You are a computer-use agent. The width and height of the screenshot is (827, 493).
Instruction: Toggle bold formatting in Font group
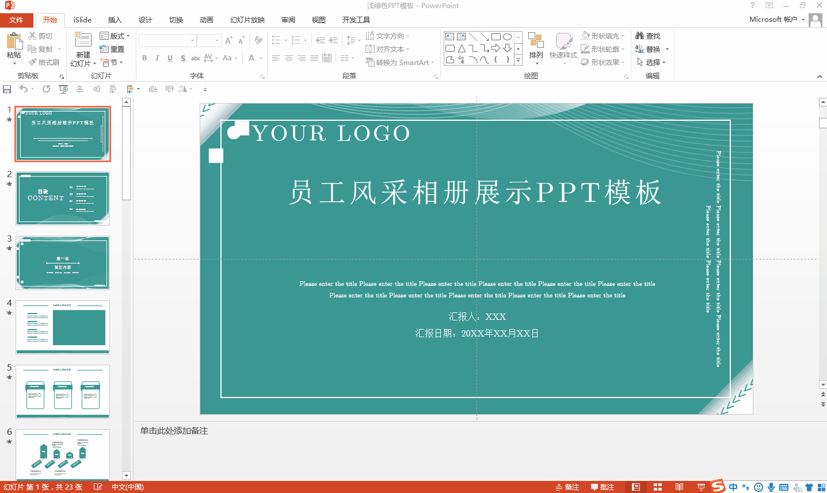(x=144, y=58)
